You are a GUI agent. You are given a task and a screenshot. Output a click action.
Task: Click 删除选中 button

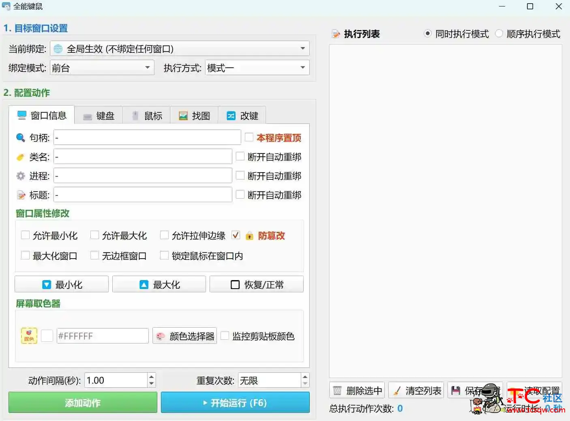358,391
